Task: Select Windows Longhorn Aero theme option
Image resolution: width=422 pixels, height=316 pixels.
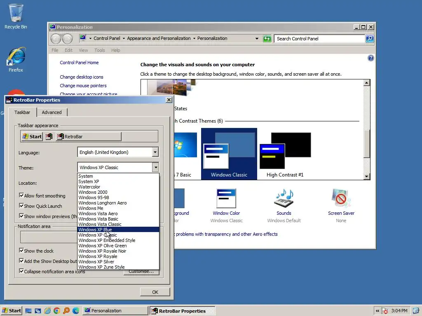Action: click(118, 203)
